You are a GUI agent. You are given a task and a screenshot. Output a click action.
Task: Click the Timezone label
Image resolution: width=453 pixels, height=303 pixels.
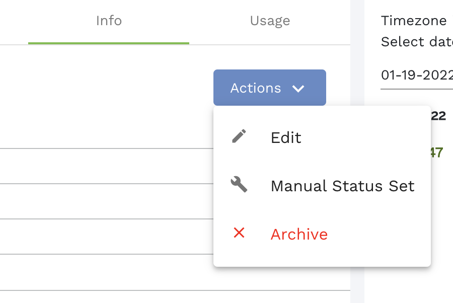click(414, 21)
